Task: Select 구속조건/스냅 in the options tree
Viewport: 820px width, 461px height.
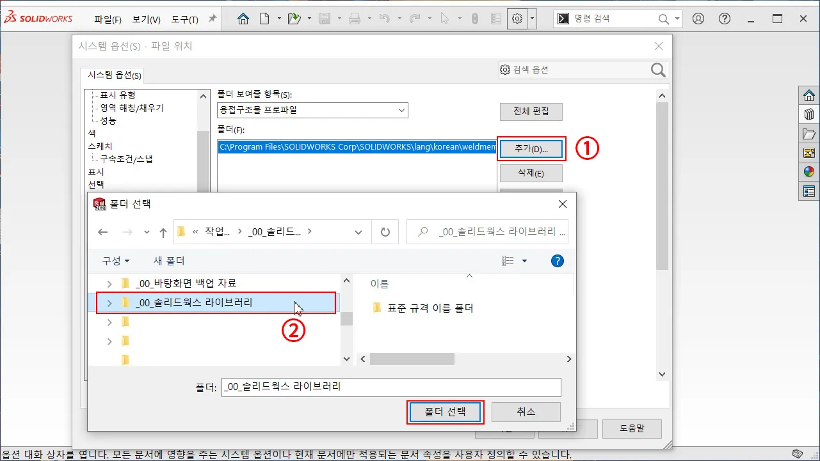Action: [x=126, y=159]
